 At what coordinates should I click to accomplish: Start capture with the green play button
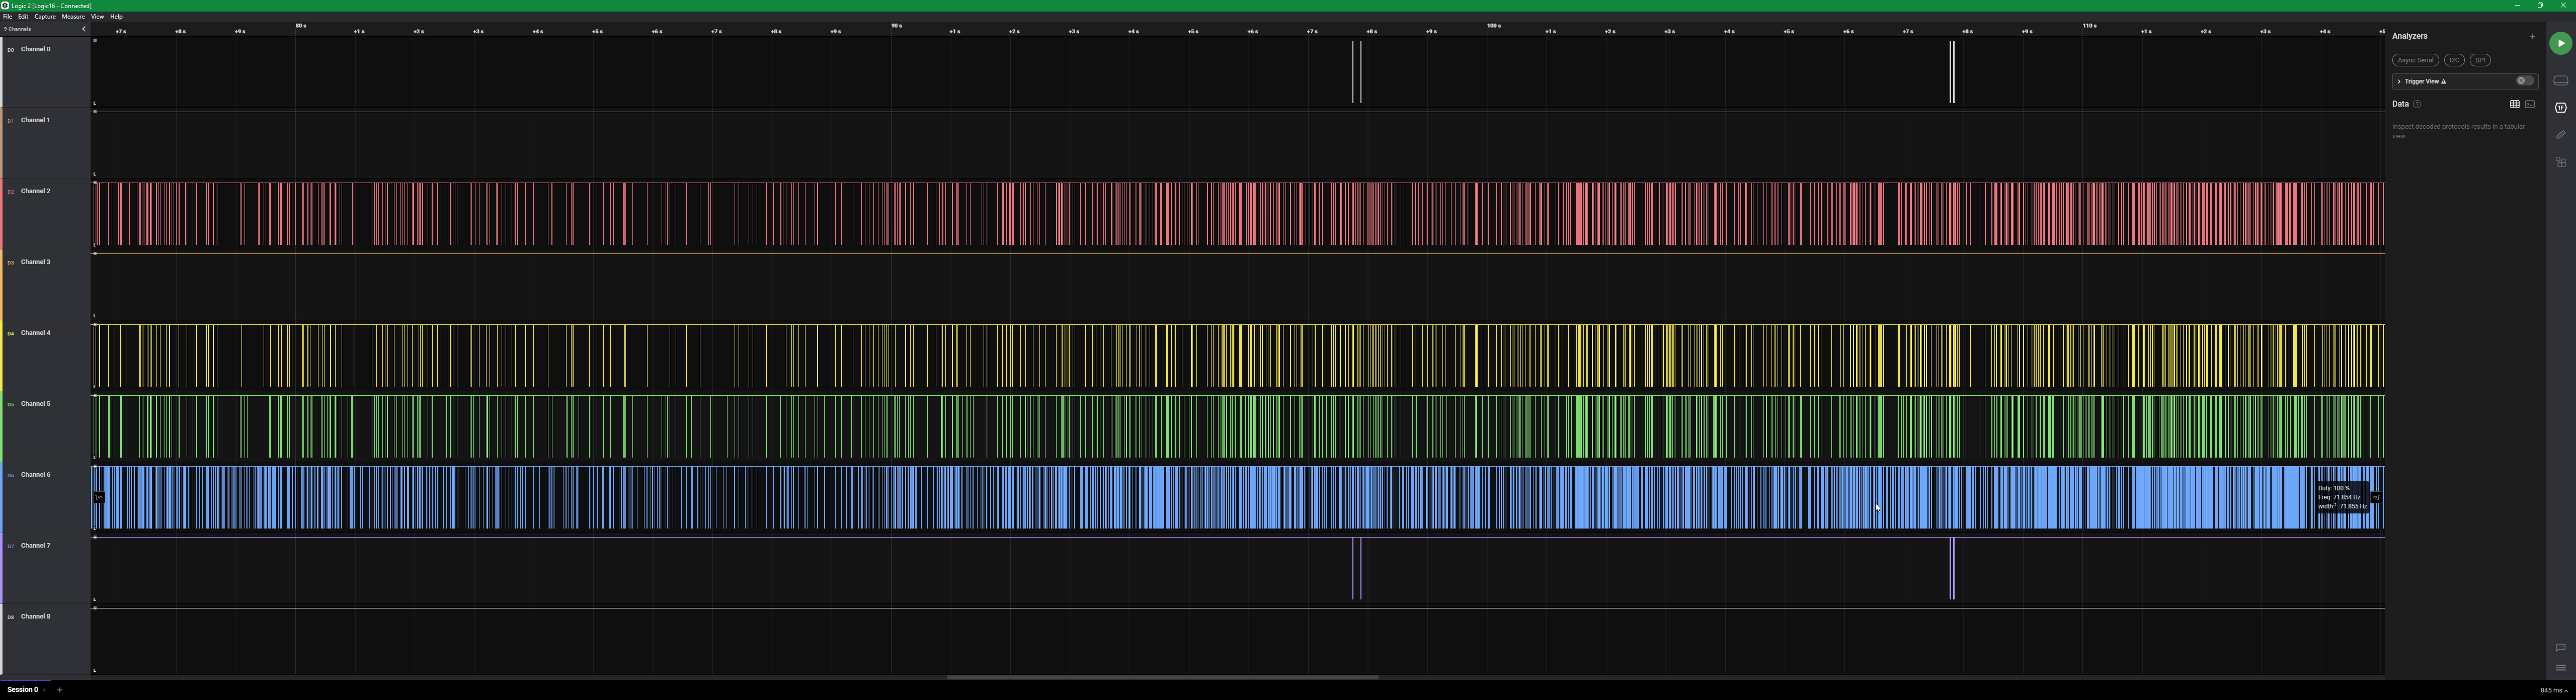[x=2560, y=43]
